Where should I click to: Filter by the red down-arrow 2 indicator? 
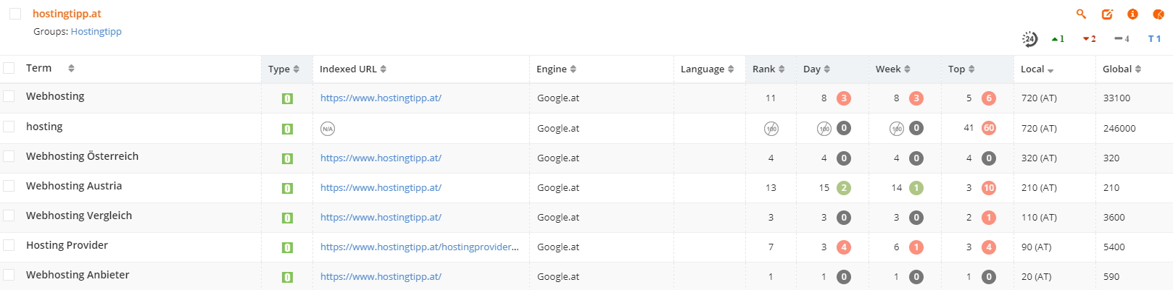(x=1089, y=39)
